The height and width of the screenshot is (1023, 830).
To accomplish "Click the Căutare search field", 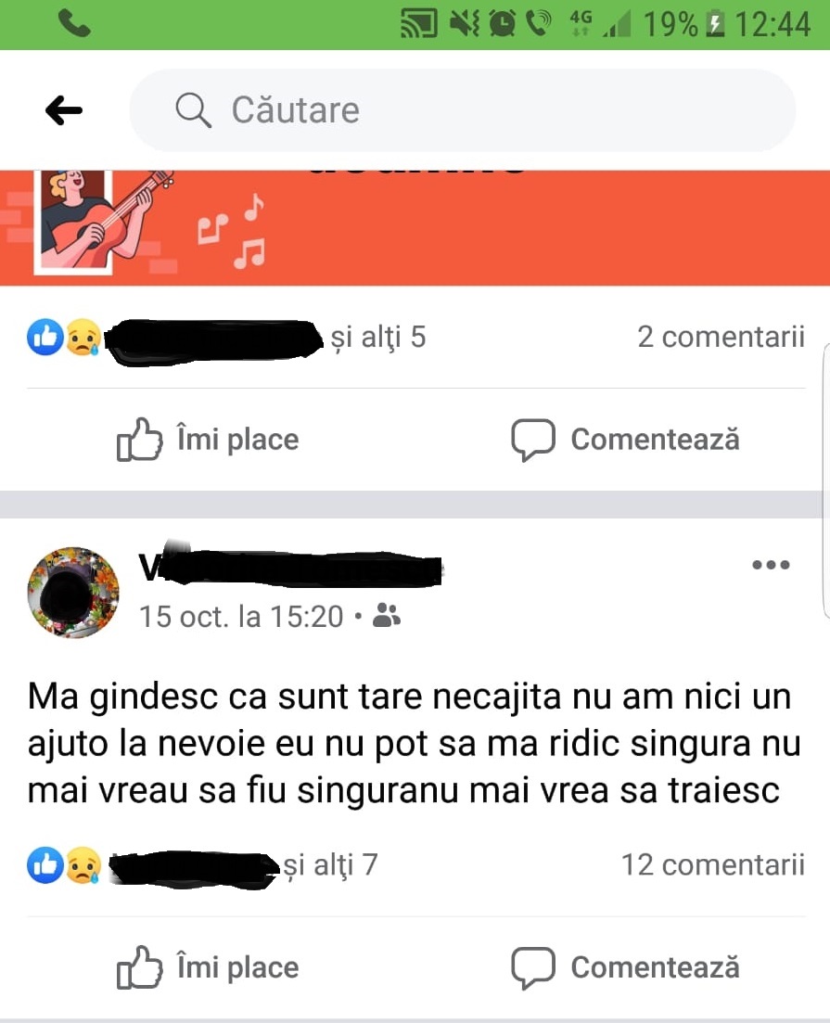I will pyautogui.click(x=462, y=109).
